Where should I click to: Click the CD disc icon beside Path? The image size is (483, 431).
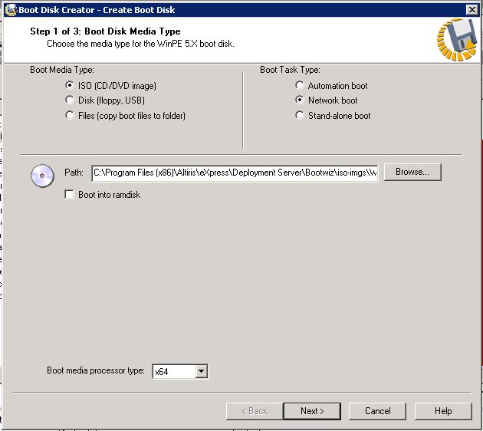(42, 176)
